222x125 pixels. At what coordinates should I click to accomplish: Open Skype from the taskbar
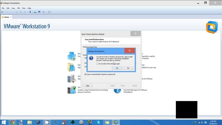(99, 122)
